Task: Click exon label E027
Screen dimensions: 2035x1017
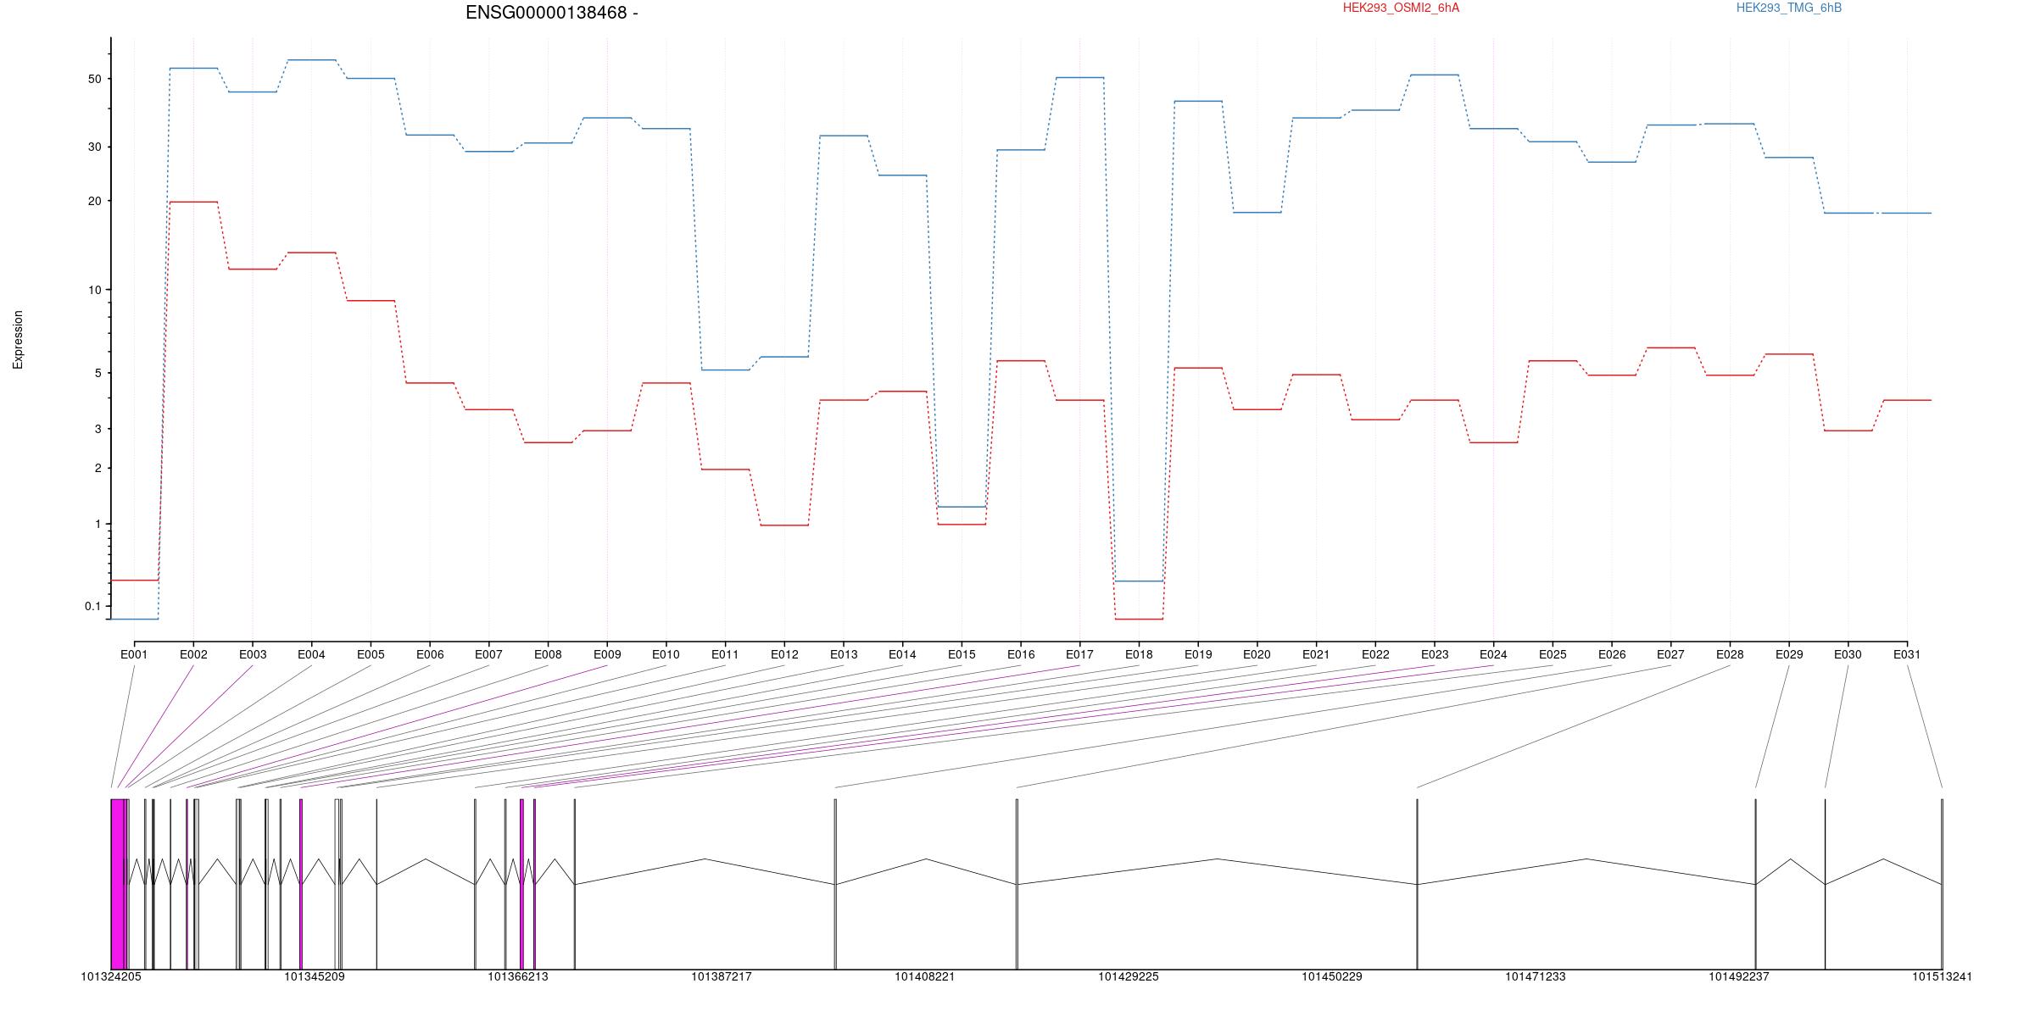Action: click(1670, 654)
